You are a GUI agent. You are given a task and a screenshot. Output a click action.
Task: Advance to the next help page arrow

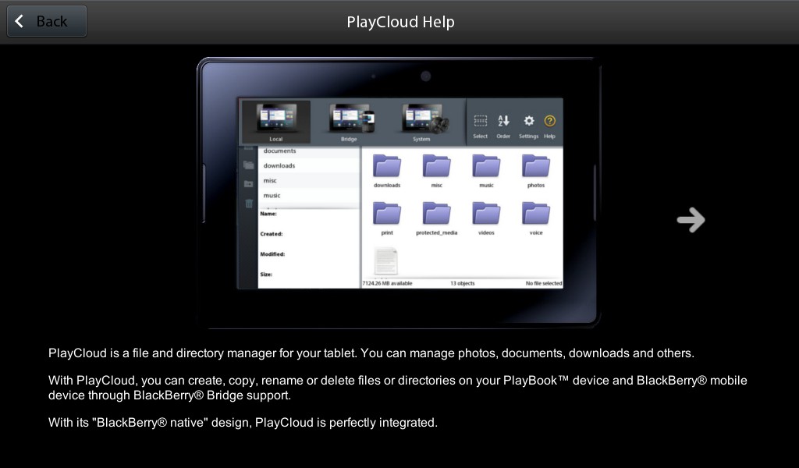point(691,220)
